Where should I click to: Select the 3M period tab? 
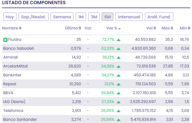point(94,17)
